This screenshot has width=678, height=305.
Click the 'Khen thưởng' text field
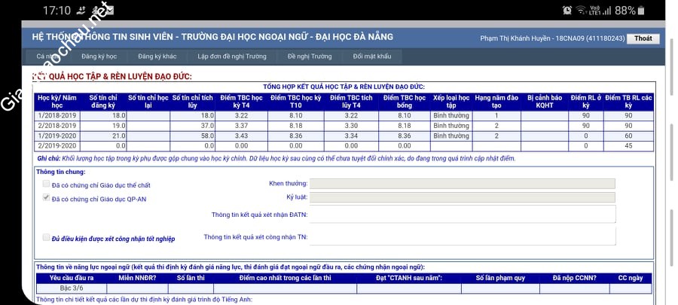pos(463,184)
